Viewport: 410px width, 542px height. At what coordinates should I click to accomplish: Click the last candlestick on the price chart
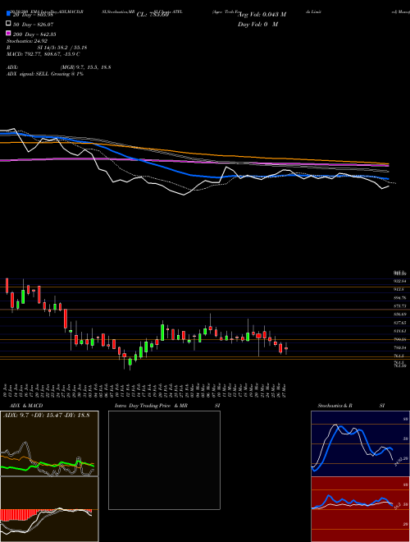[x=286, y=348]
